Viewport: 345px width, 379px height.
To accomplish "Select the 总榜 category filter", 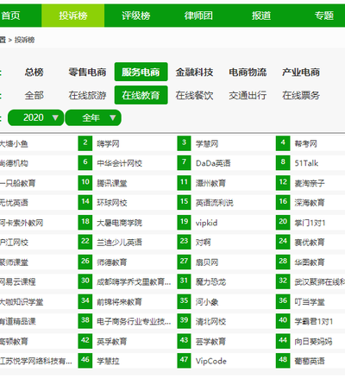I will (34, 72).
